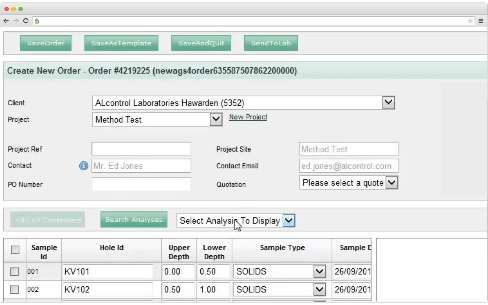488x305 pixels.
Task: Tick the checkbox for sample 001
Action: [14, 271]
